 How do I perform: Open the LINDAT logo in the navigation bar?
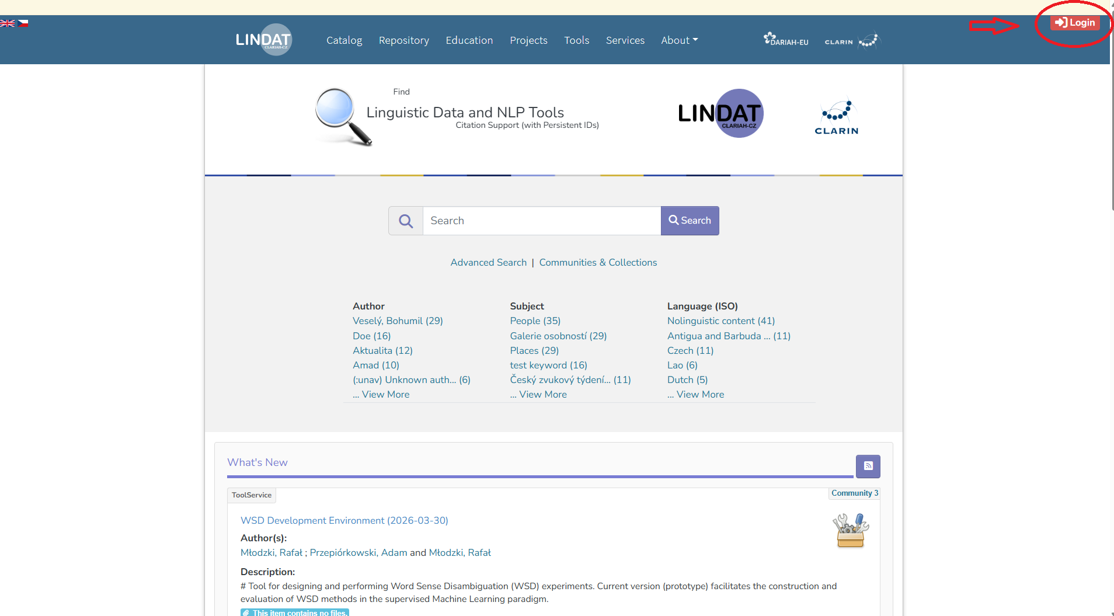click(x=263, y=40)
